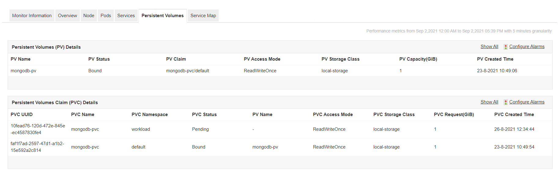Open the Monitor Information tab

point(32,16)
